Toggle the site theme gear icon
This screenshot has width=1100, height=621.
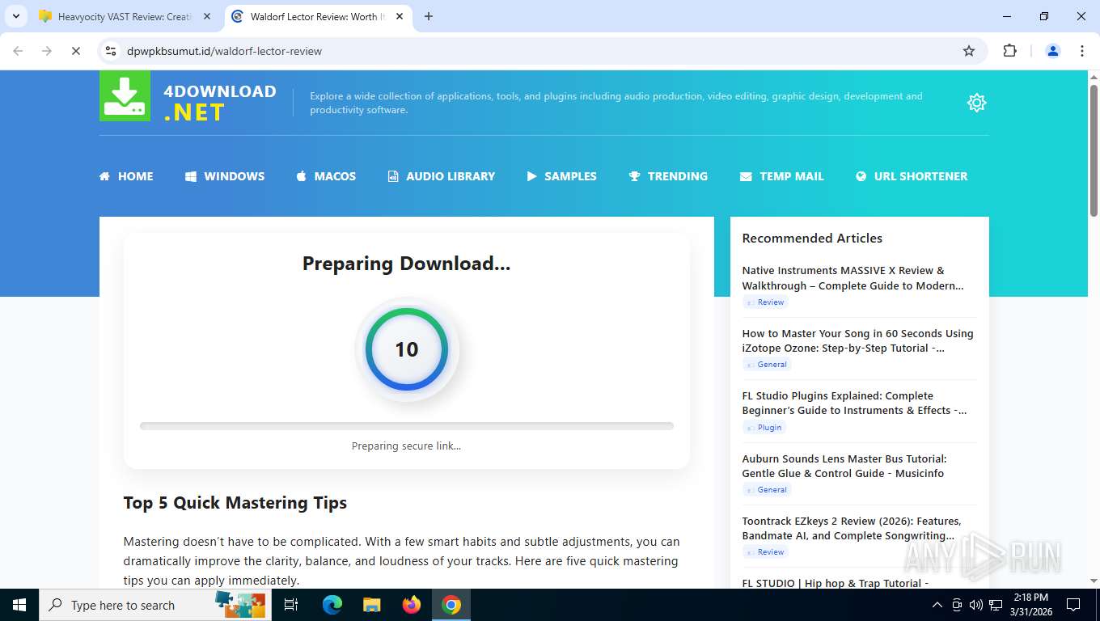point(976,103)
